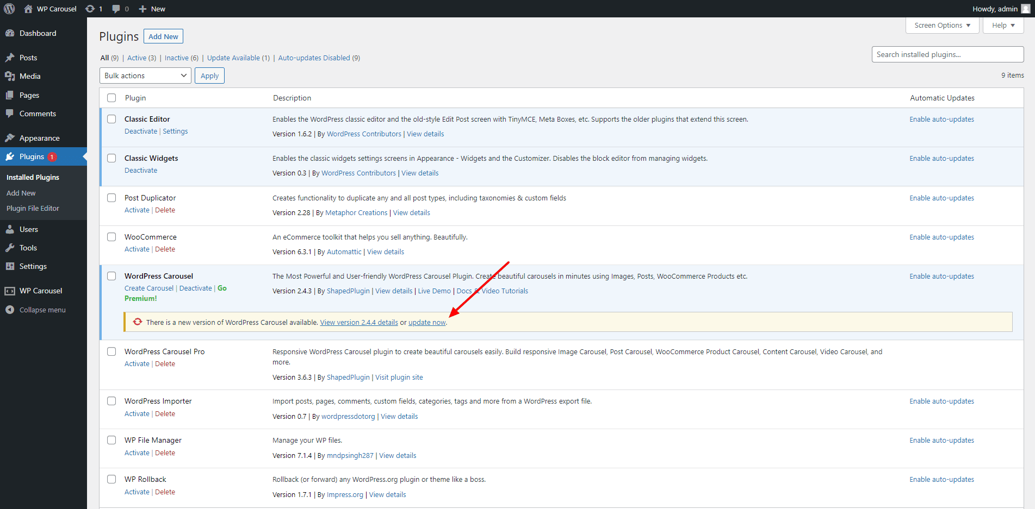Click the Tools wrench icon in sidebar

[x=10, y=248]
